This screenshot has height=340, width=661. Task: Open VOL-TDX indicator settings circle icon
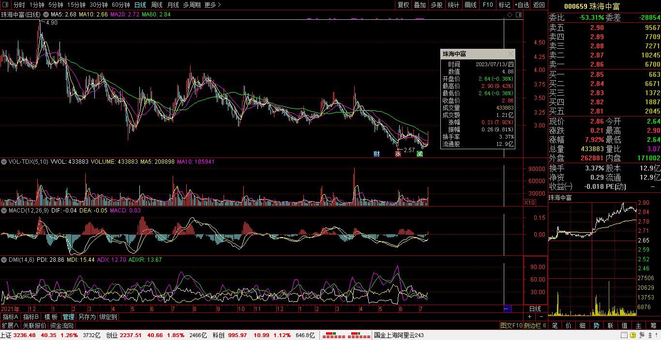coord(4,162)
